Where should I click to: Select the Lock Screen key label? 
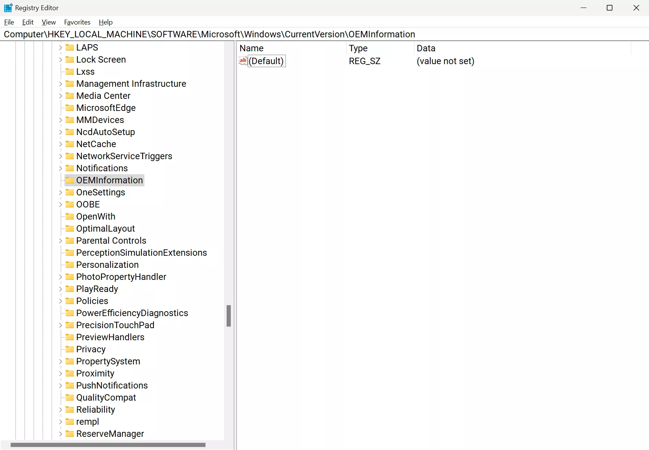coord(101,60)
